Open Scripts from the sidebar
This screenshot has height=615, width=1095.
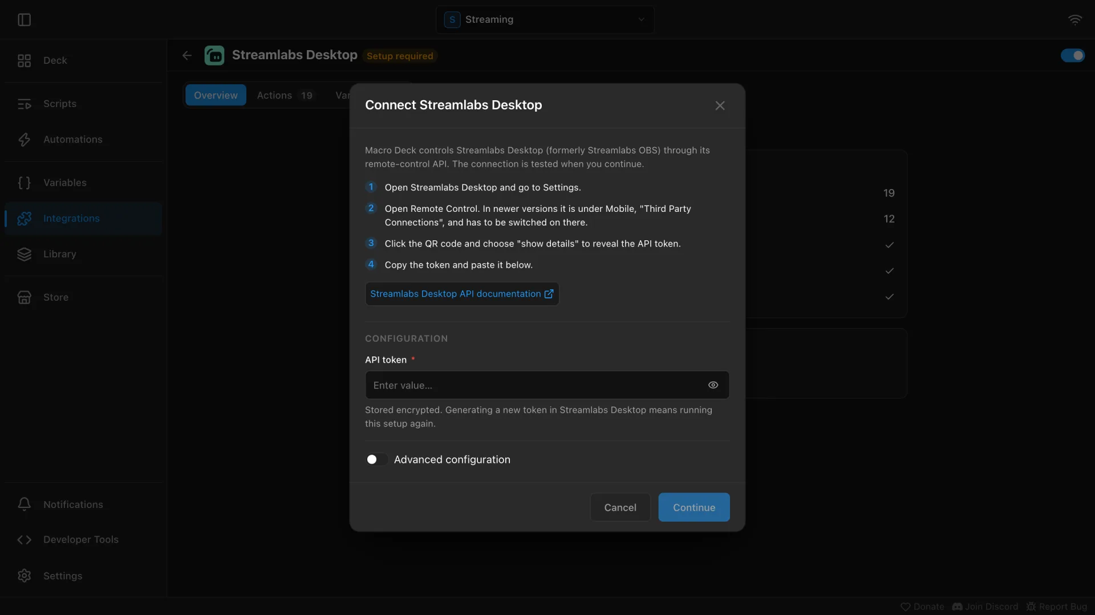83,104
